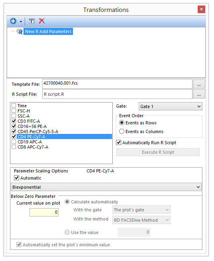Select the New R Add Parameters tree item
214x261 pixels.
(48, 31)
